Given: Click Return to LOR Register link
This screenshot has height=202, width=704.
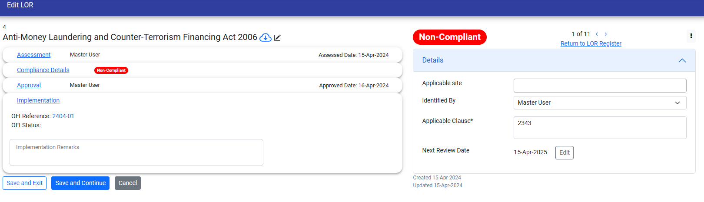Looking at the screenshot, I should pyautogui.click(x=591, y=43).
